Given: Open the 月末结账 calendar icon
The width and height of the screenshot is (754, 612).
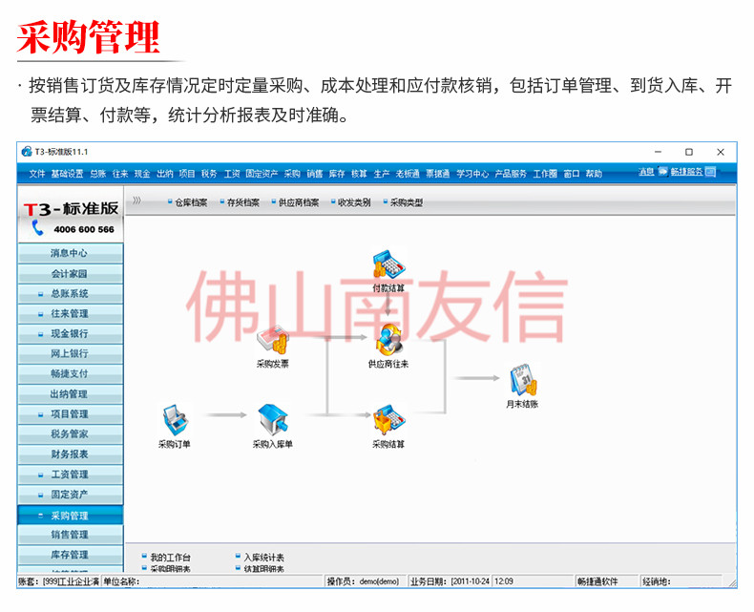Looking at the screenshot, I should coord(522,380).
